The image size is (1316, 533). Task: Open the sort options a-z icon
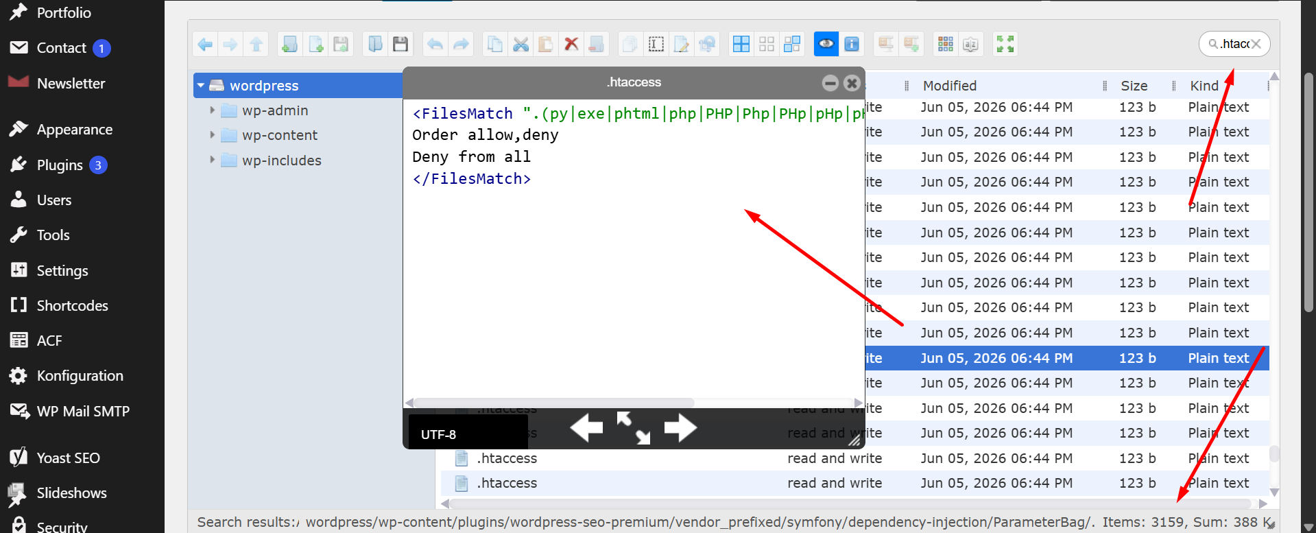coord(971,45)
